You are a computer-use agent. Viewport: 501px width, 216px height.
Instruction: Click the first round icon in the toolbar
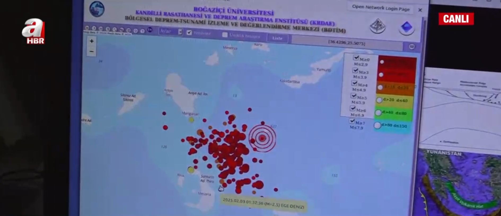tap(87, 28)
